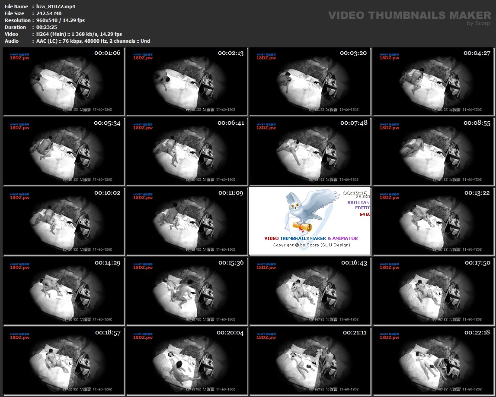
Task: Open the last thumbnail at 00:22:18
Action: pos(433,361)
